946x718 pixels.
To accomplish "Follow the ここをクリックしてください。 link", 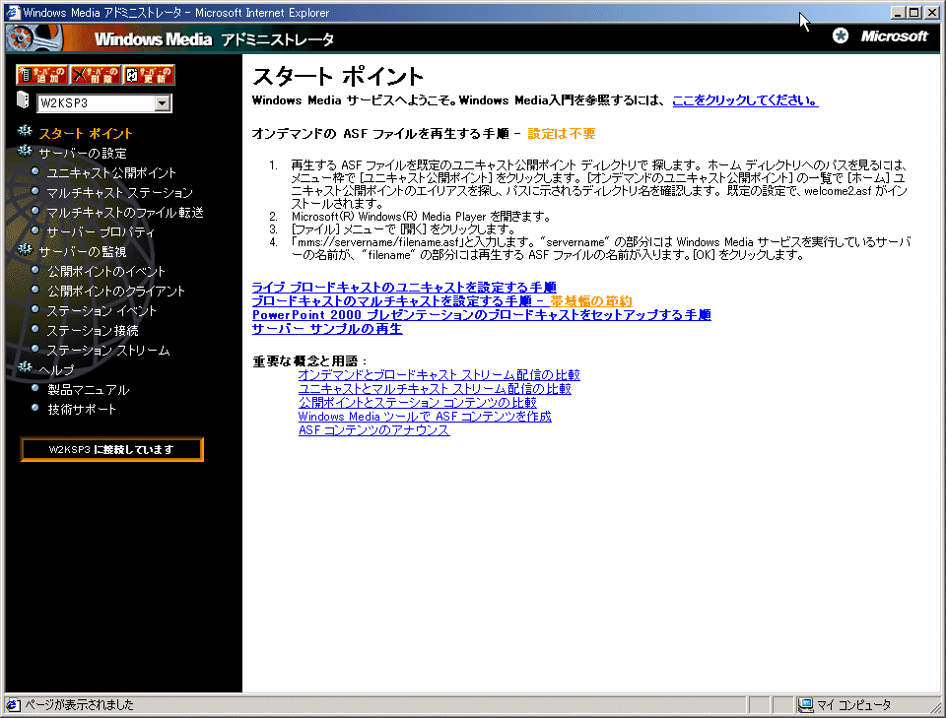I will coord(745,100).
